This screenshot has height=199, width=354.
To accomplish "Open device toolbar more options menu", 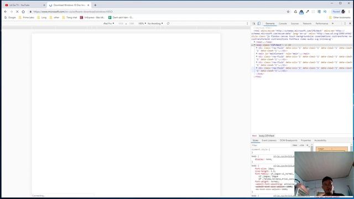I will click(247, 23).
